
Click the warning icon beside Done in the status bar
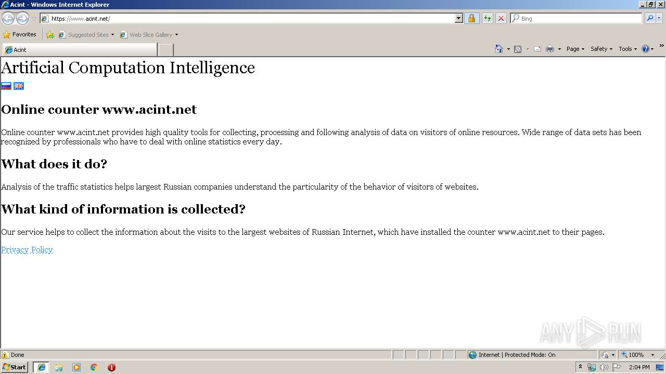tap(5, 355)
